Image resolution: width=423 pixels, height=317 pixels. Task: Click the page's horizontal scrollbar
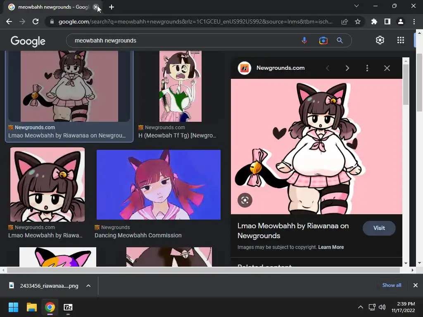click(203, 270)
